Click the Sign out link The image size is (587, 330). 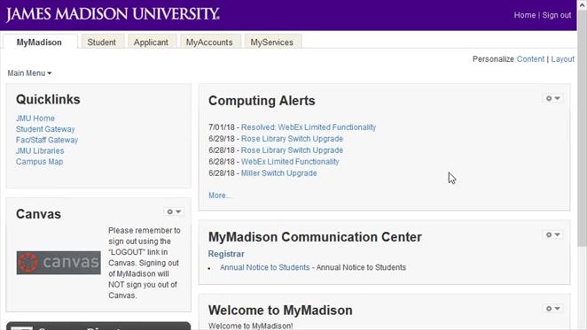point(557,15)
